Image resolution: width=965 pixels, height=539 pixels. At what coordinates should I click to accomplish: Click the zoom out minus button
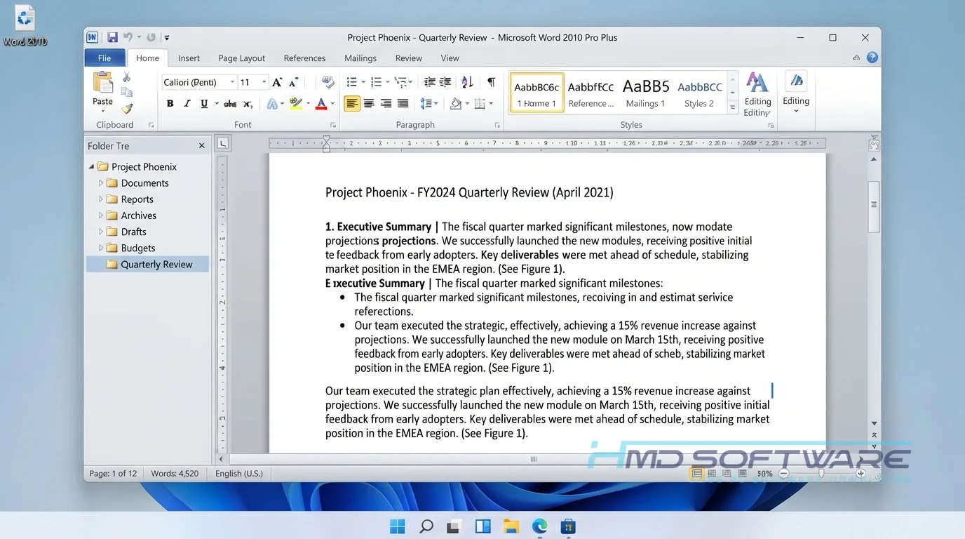point(784,474)
